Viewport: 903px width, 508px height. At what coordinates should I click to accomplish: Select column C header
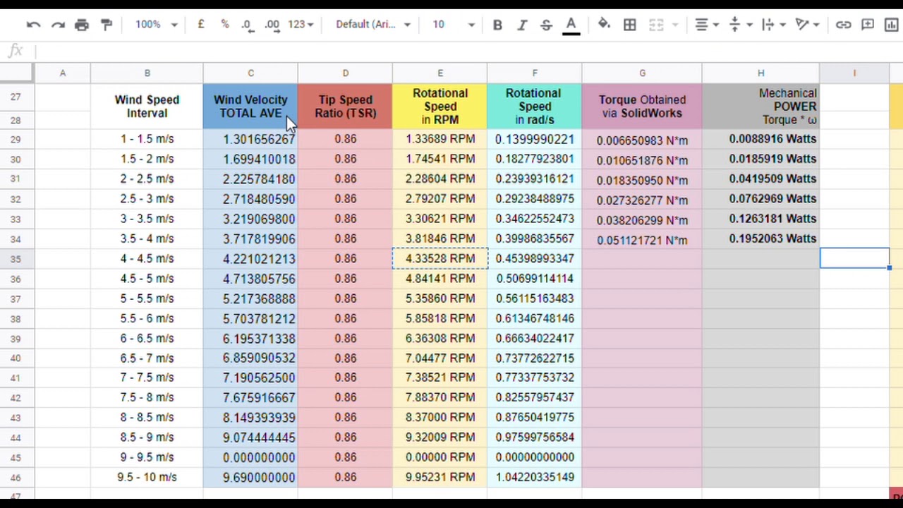click(250, 73)
